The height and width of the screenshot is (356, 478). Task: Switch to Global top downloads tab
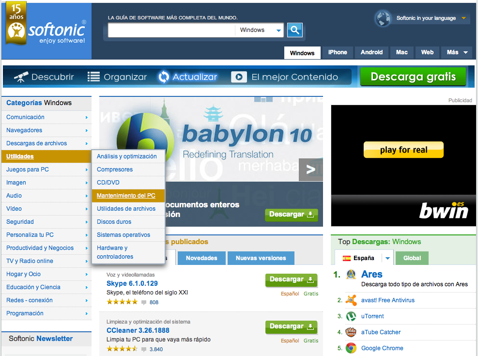tap(412, 258)
